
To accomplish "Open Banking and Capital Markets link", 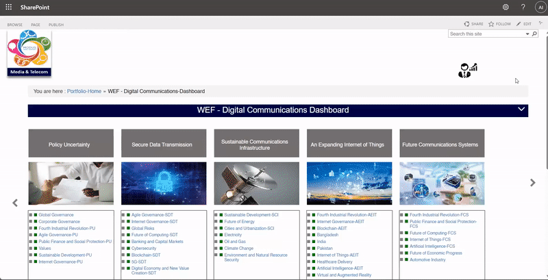I will [158, 242].
